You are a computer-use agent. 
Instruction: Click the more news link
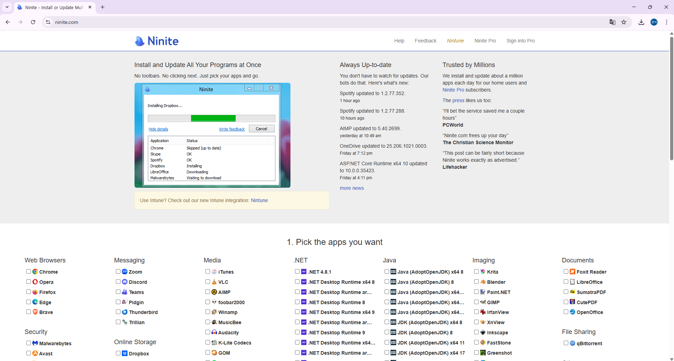352,188
